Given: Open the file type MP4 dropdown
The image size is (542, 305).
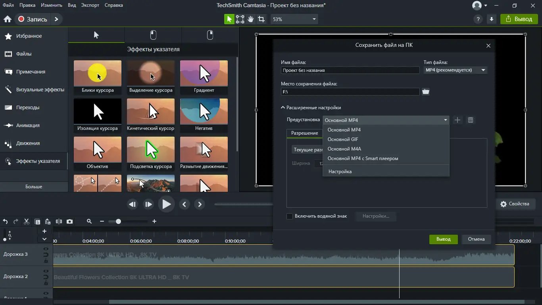Looking at the screenshot, I should pyautogui.click(x=455, y=70).
